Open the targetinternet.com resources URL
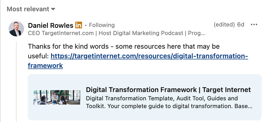 point(149,56)
